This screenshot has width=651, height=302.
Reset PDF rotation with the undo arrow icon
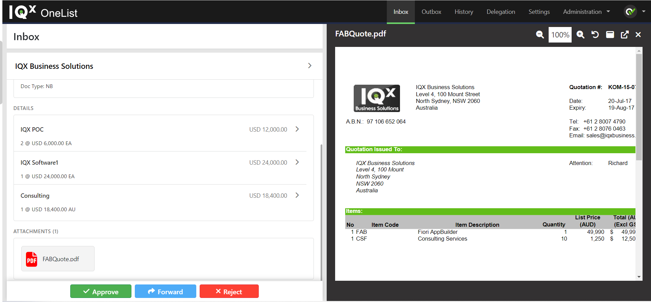coord(595,34)
